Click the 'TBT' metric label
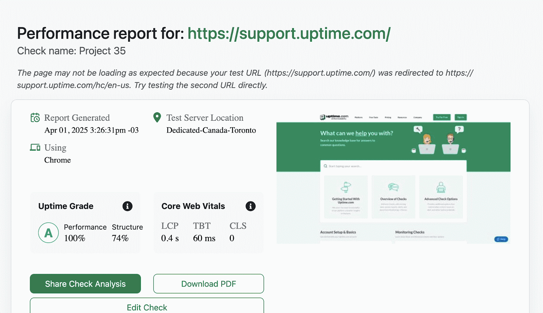 point(202,226)
